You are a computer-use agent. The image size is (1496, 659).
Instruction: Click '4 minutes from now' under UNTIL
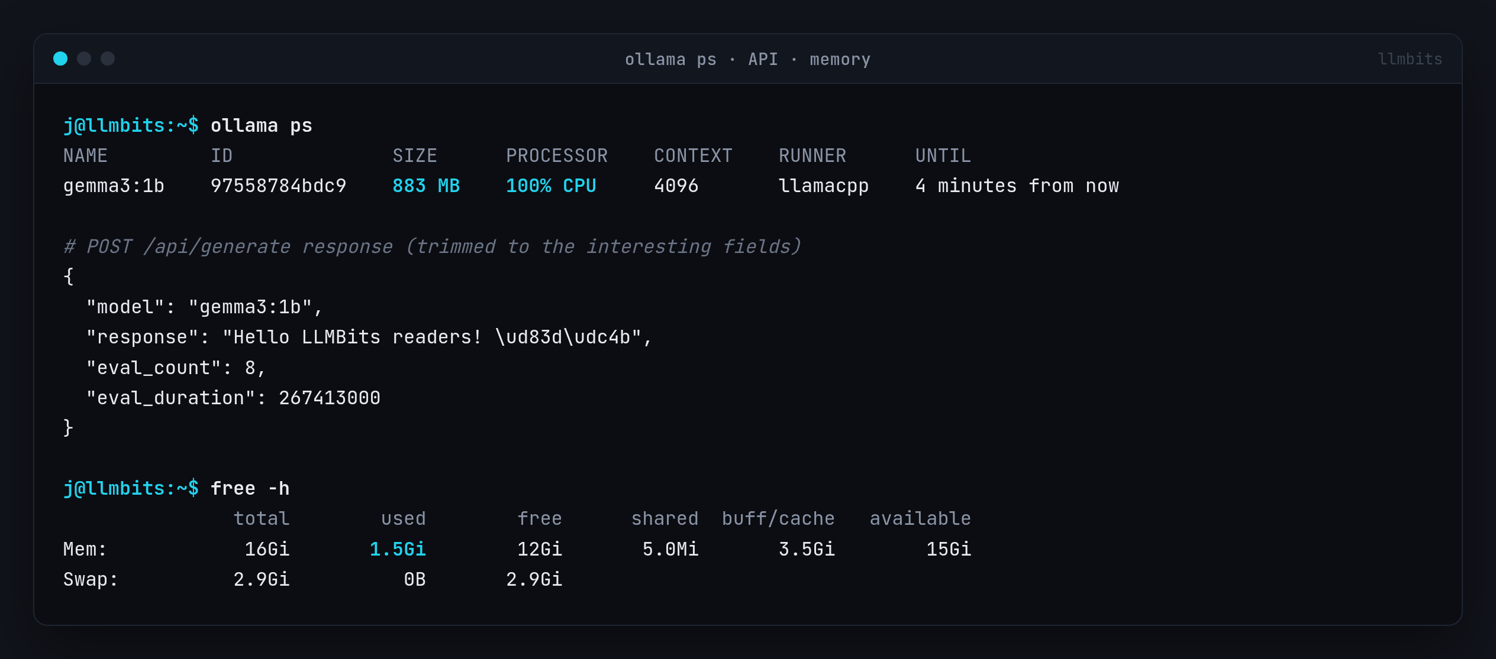point(1017,186)
